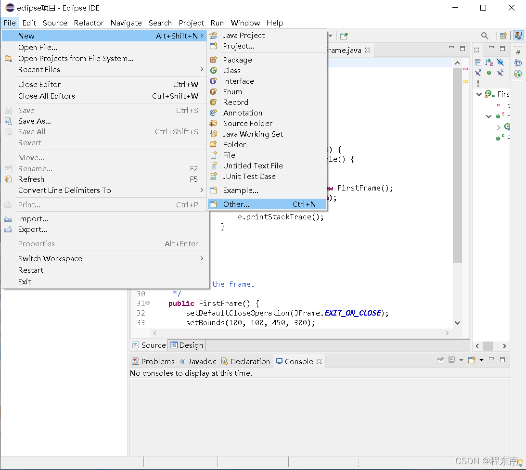Click the Enum item icon
This screenshot has height=470, width=526.
213,91
